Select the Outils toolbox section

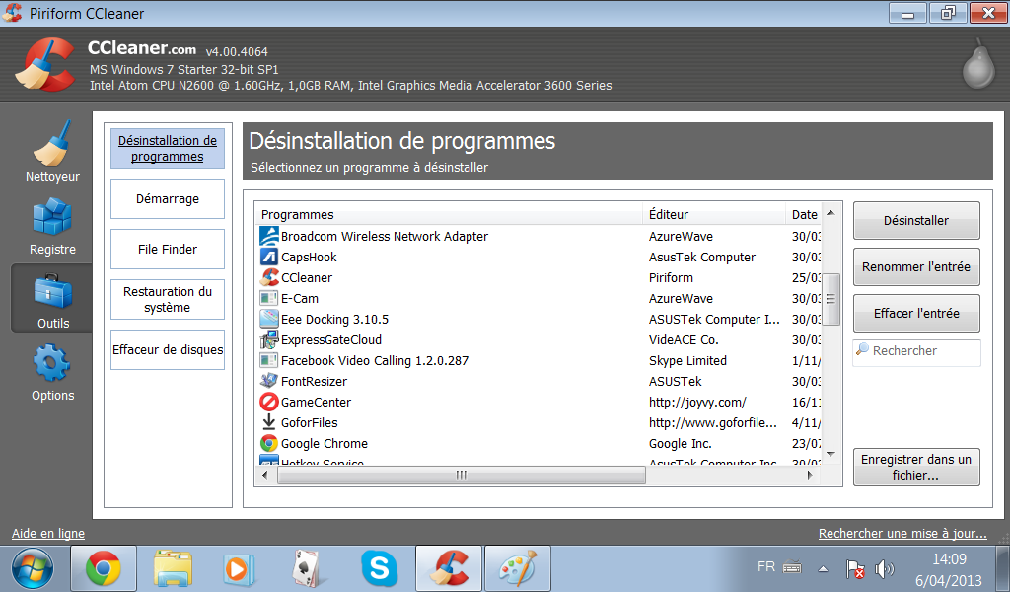52,300
